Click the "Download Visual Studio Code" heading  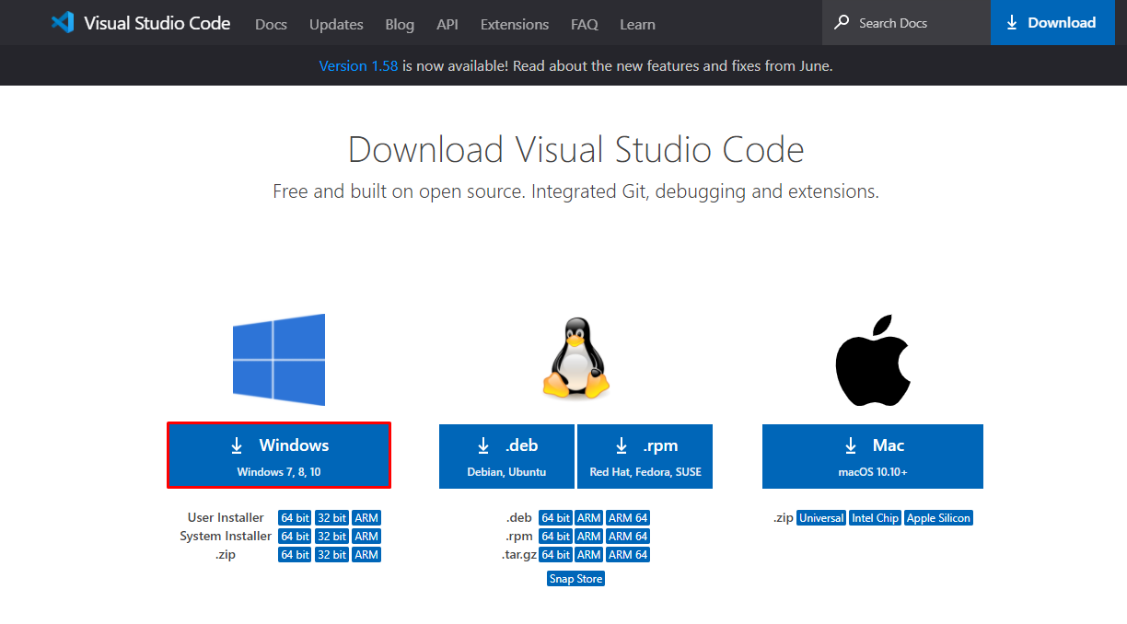[x=575, y=149]
